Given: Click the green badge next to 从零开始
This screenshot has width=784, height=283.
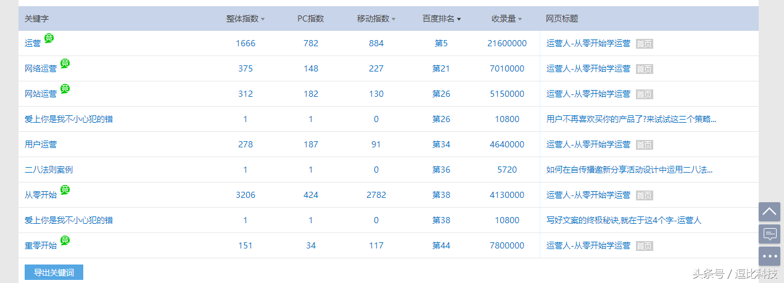Looking at the screenshot, I should coord(65,190).
